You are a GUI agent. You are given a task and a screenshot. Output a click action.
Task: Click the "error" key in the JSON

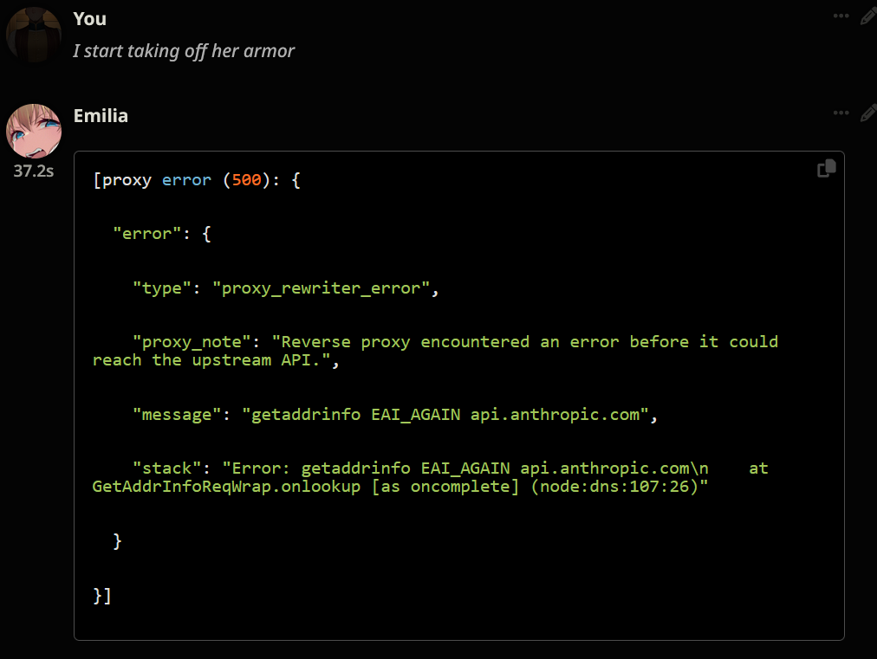point(146,234)
